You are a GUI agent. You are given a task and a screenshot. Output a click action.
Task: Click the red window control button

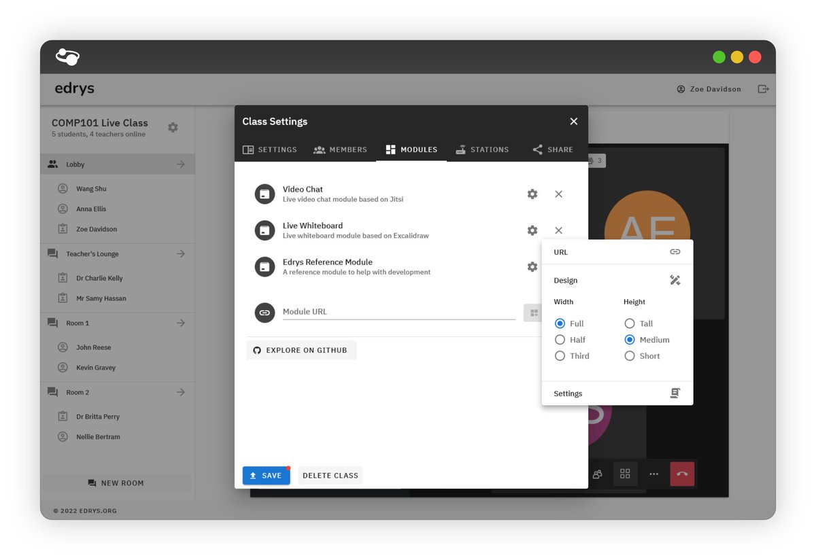(x=755, y=57)
